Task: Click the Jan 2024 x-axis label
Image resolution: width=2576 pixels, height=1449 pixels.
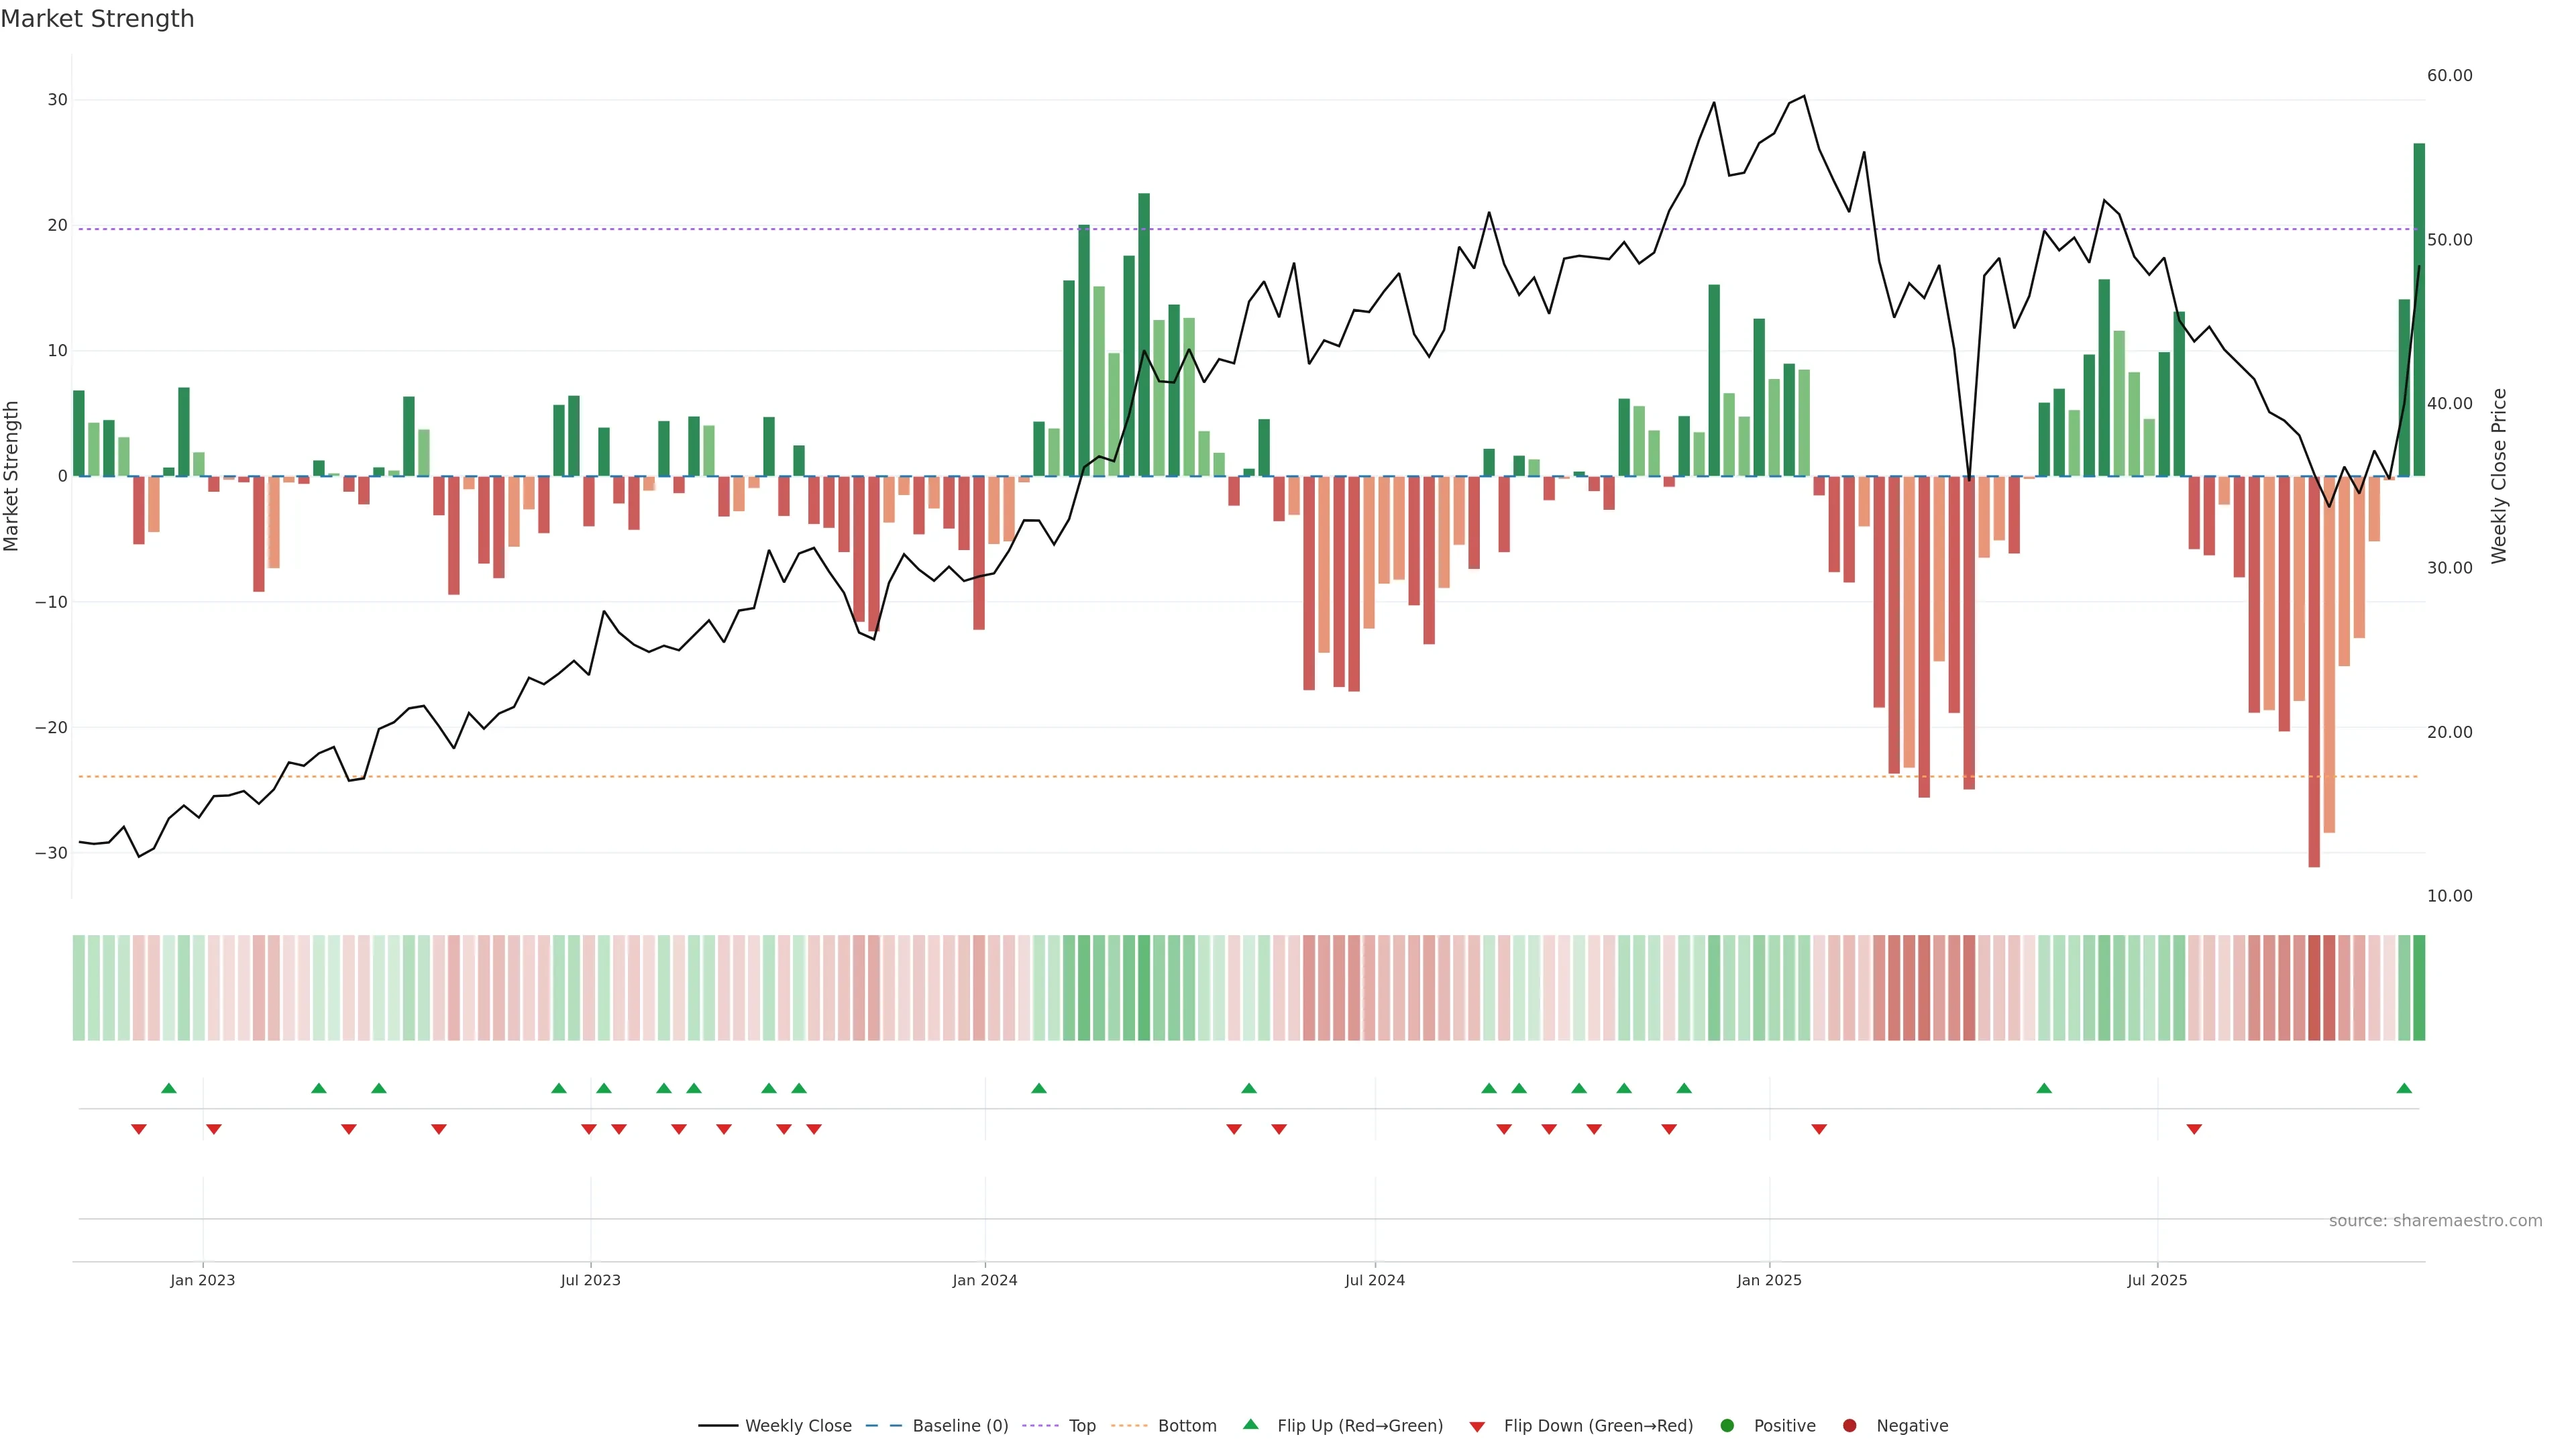Action: click(984, 1280)
